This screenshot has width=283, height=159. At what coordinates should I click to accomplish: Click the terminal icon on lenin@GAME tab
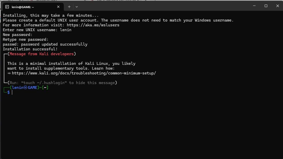point(7,7)
